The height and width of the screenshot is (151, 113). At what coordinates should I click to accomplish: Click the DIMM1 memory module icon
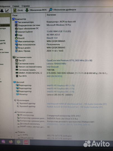click(17, 73)
